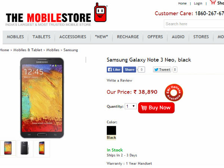
Task: Open the shopping cart icon
Action: 213,2
